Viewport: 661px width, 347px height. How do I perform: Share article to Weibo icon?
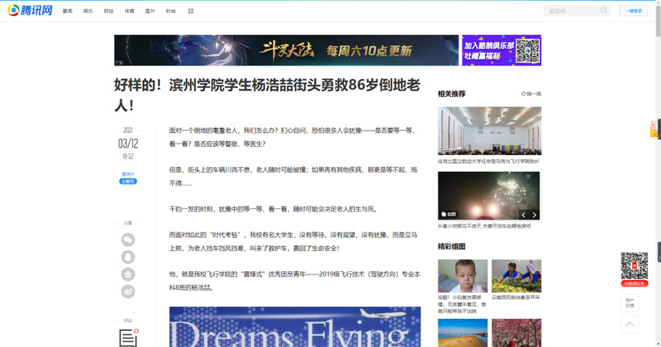tap(128, 291)
